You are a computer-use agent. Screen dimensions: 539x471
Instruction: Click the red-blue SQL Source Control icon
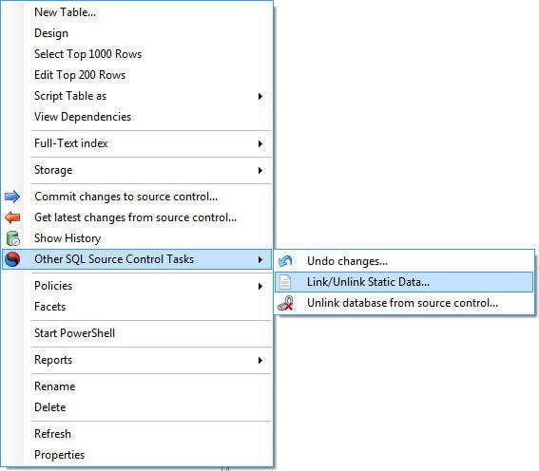[x=12, y=259]
